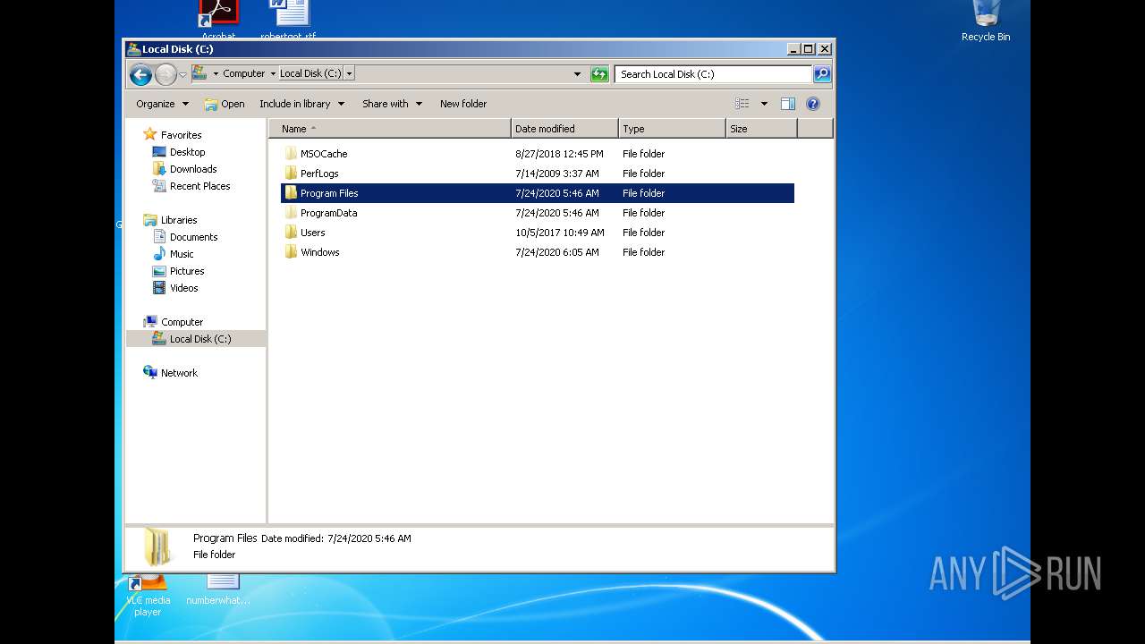Open the Organize menu
Image resolution: width=1145 pixels, height=644 pixels.
click(162, 104)
